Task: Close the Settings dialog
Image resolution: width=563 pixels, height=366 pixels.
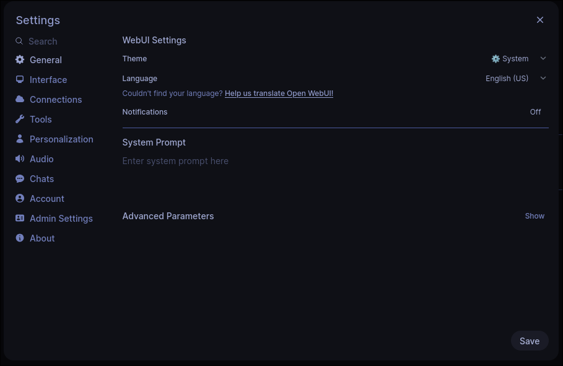Action: pyautogui.click(x=539, y=20)
